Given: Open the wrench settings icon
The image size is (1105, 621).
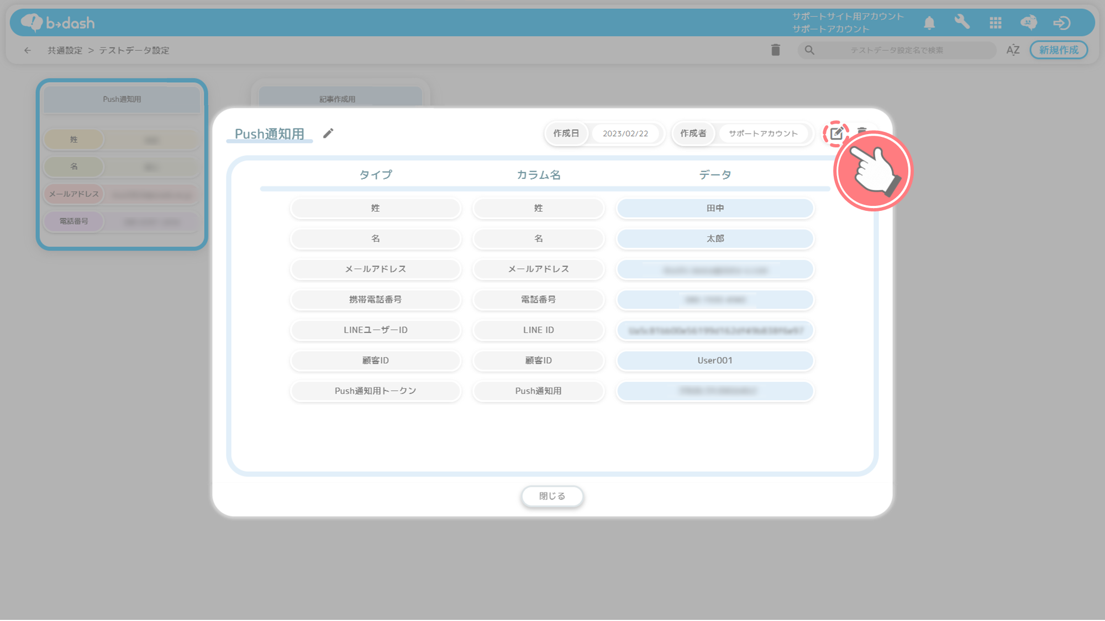Looking at the screenshot, I should point(962,22).
